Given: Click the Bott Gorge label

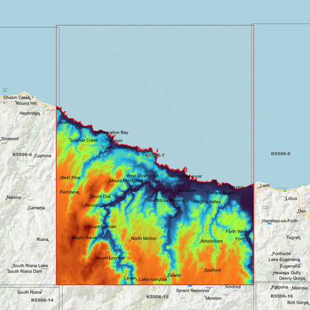Looking at the screenshot, I should pos(298,302).
